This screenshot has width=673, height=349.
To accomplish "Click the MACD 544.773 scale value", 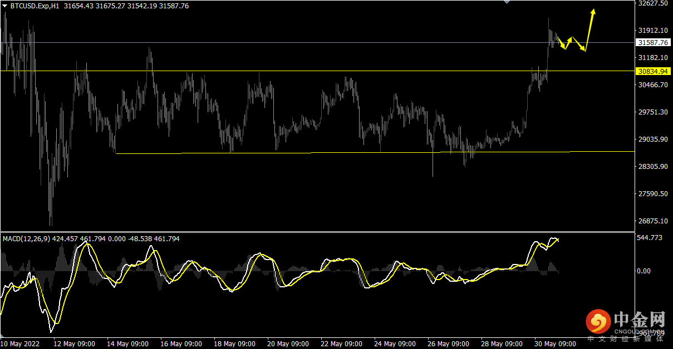I will click(x=650, y=238).
